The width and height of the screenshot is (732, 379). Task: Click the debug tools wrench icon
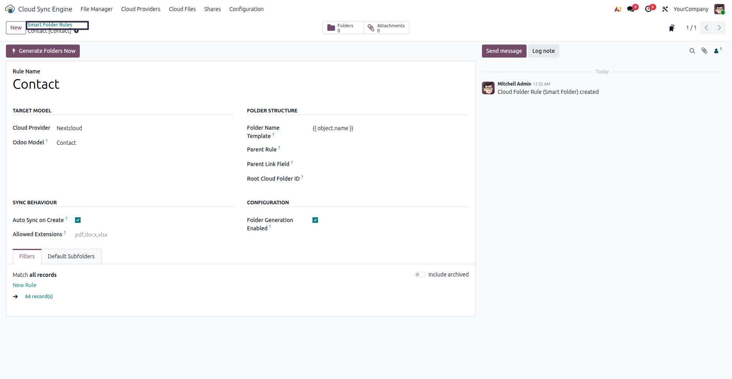coord(665,9)
